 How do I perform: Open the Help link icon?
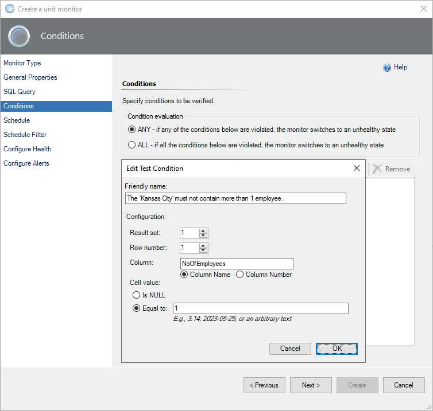(x=387, y=68)
